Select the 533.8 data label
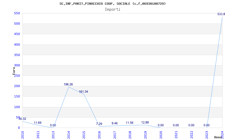Viewport: 225px width, 140px height. coord(221,14)
